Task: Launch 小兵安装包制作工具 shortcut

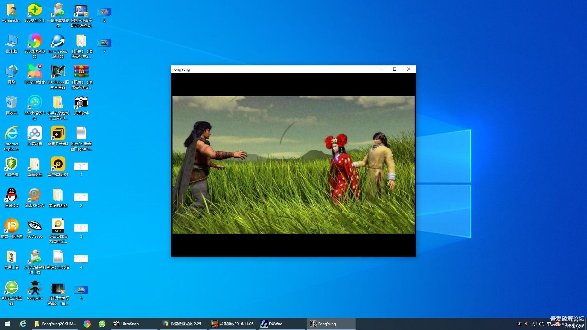Action: (35, 262)
